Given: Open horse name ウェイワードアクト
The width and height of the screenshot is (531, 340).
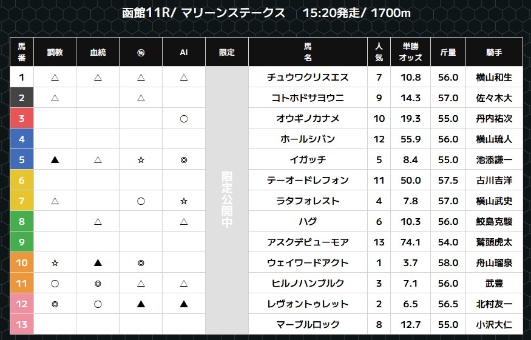Looking at the screenshot, I should [308, 263].
